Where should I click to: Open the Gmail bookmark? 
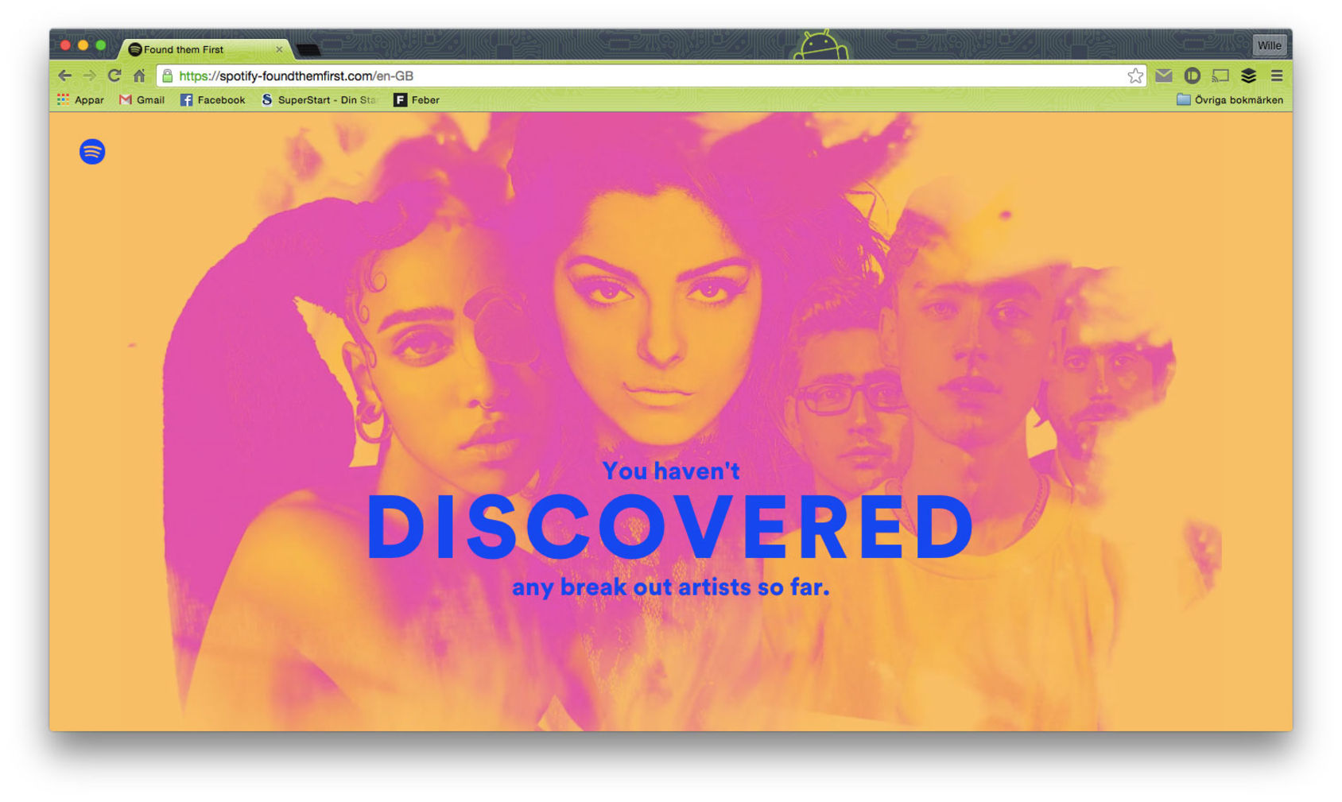click(142, 99)
